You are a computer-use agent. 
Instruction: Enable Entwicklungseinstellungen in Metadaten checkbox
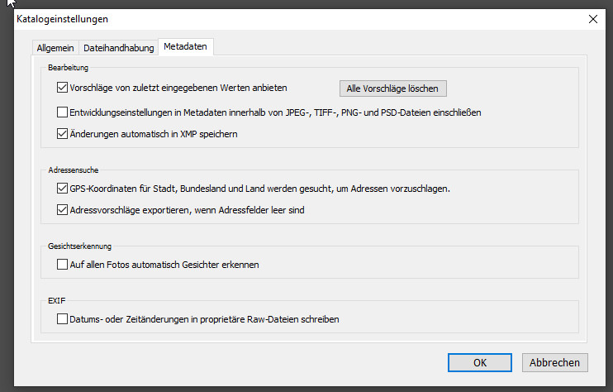62,112
